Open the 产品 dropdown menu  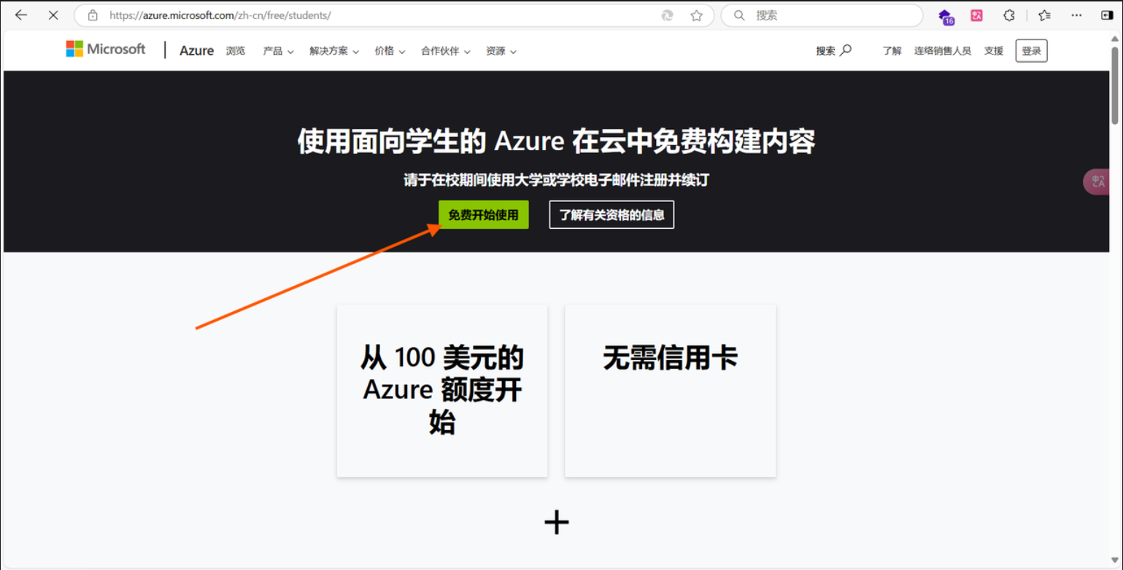pos(278,51)
